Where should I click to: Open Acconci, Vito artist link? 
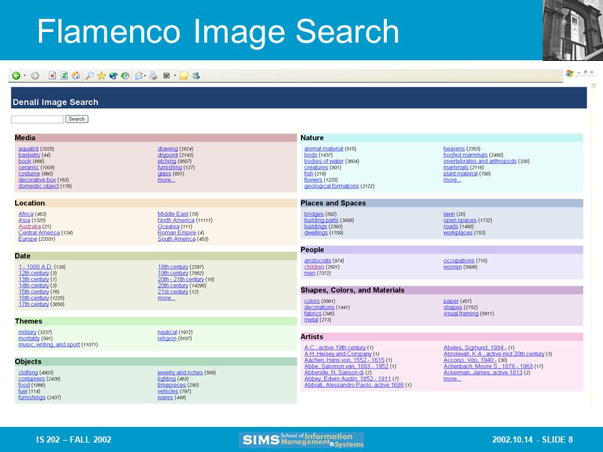[470, 360]
